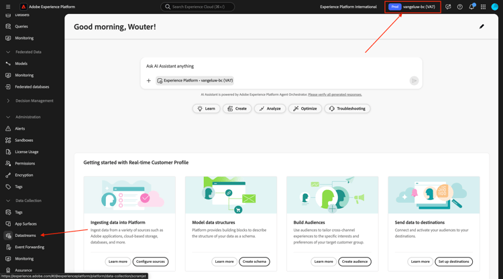
Task: Click the Ingesting data into Platform illustration
Action: tap(129, 195)
